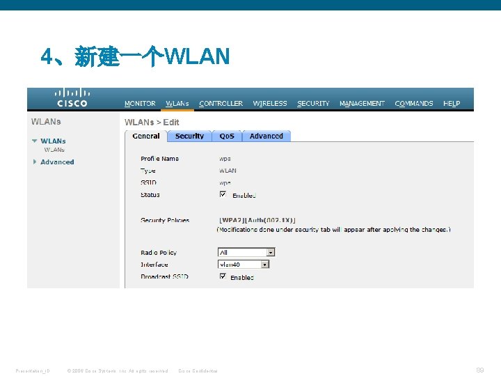Click the Security Policies label
The width and height of the screenshot is (501, 376).
pyautogui.click(x=165, y=220)
